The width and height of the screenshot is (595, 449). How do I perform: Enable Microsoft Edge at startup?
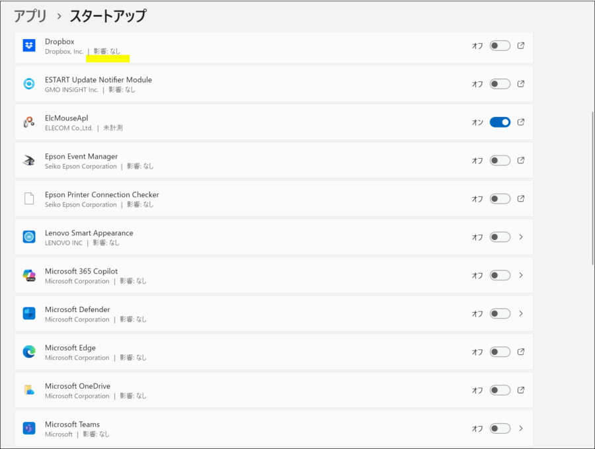coord(499,352)
